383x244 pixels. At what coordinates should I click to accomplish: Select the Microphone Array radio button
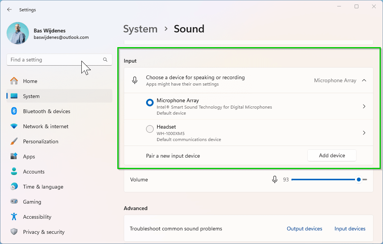(x=150, y=103)
